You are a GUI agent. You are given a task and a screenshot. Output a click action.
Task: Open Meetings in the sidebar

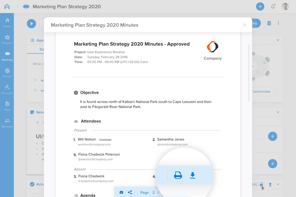(x=7, y=56)
